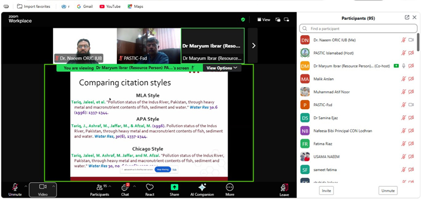Image resolution: width=421 pixels, height=199 pixels.
Task: Click the Unmute button in Participants panel
Action: (388, 191)
